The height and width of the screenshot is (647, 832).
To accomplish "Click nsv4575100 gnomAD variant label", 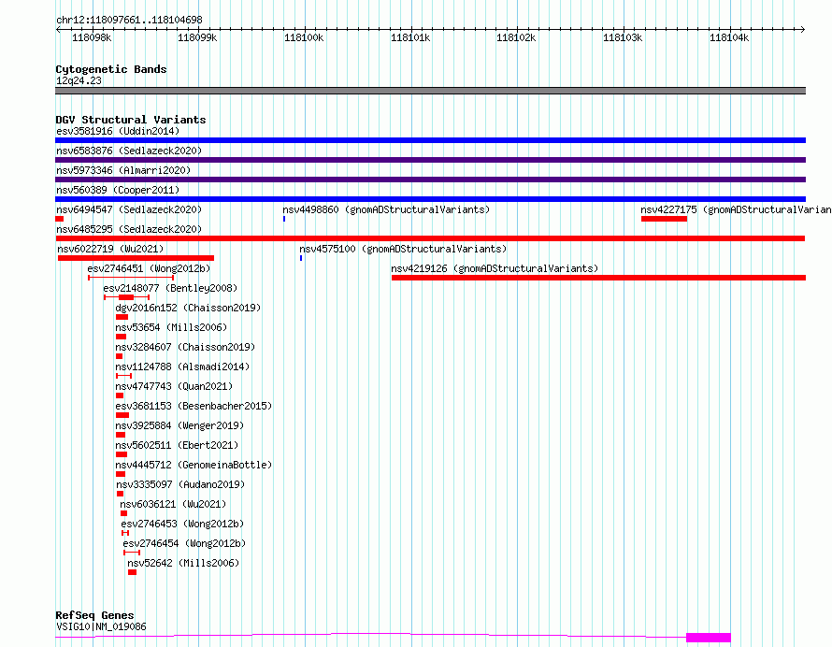I will (403, 249).
